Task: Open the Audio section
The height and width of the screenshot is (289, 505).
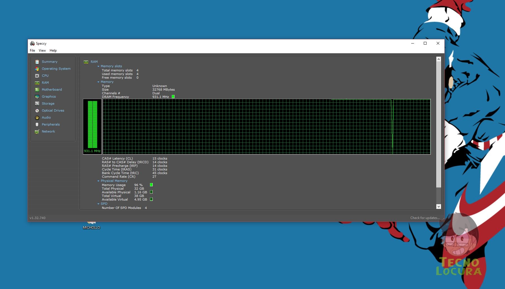Action: 46,117
